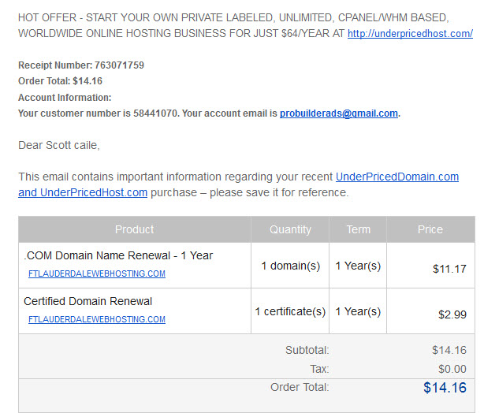
Task: Open FTLAUDERDALEWEBHOSTING.COM link under .COM Domain Name Renewal
Action: pyautogui.click(x=97, y=273)
